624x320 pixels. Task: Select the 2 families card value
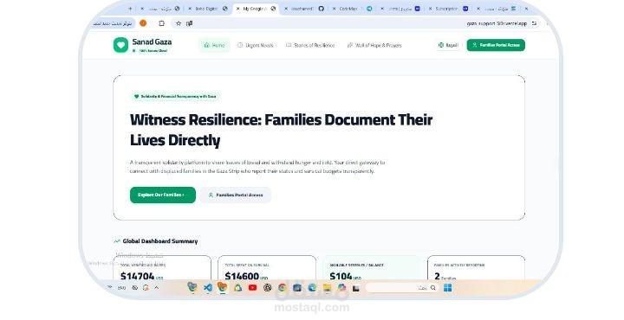coord(438,276)
